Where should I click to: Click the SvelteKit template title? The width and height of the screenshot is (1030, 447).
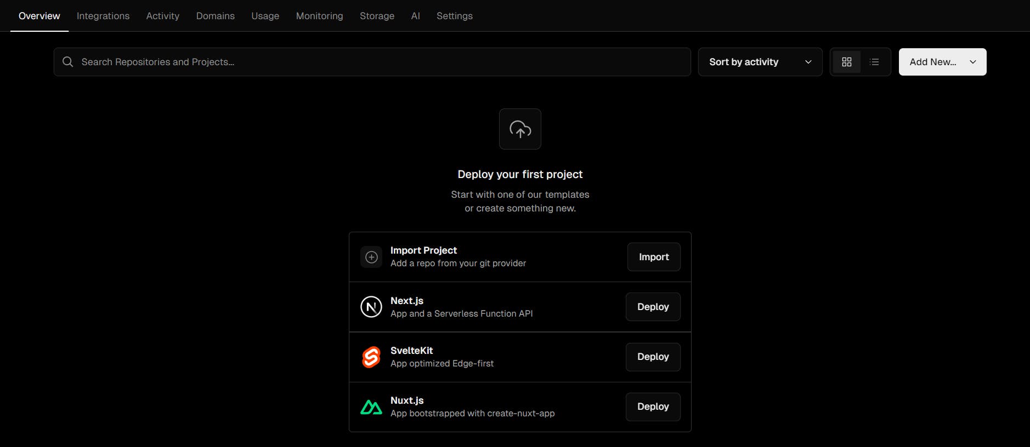tap(412, 351)
